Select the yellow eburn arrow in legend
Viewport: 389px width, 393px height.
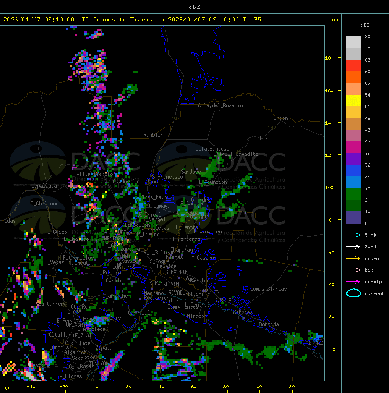(x=353, y=259)
